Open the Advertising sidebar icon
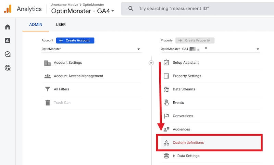 point(8,68)
